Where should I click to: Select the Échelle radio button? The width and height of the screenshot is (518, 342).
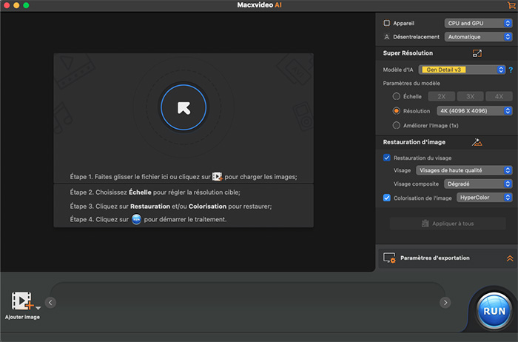(396, 96)
